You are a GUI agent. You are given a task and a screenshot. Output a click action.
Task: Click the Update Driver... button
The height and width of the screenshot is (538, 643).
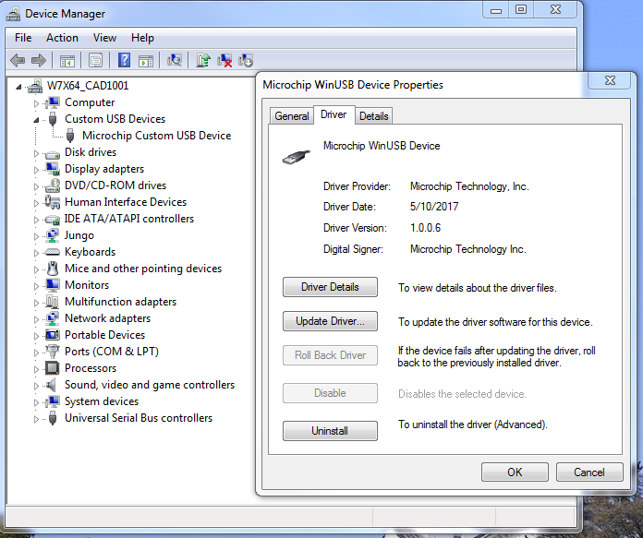tap(330, 321)
